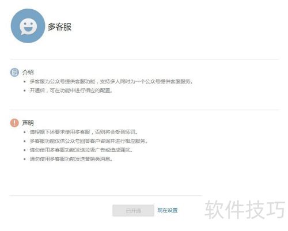Click the divider line below the 多客服 header
288x231 pixels.
145,59
